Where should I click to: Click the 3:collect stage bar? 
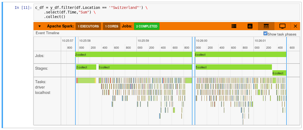(145, 67)
